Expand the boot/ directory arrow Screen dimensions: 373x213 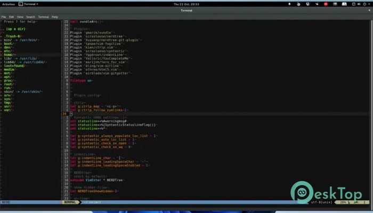(x=1, y=44)
